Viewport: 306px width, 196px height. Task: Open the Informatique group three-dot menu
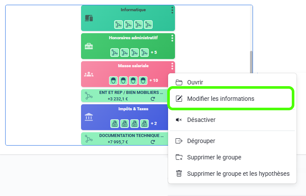[172, 10]
